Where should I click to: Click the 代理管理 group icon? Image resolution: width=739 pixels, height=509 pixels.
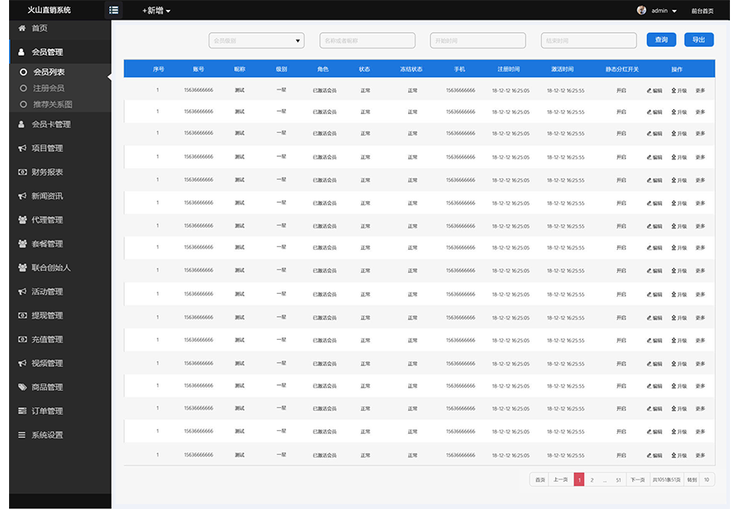pyautogui.click(x=21, y=220)
